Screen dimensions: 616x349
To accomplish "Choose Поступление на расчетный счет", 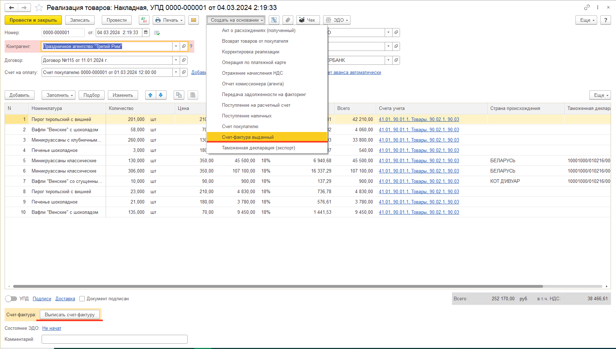I will click(x=267, y=105).
